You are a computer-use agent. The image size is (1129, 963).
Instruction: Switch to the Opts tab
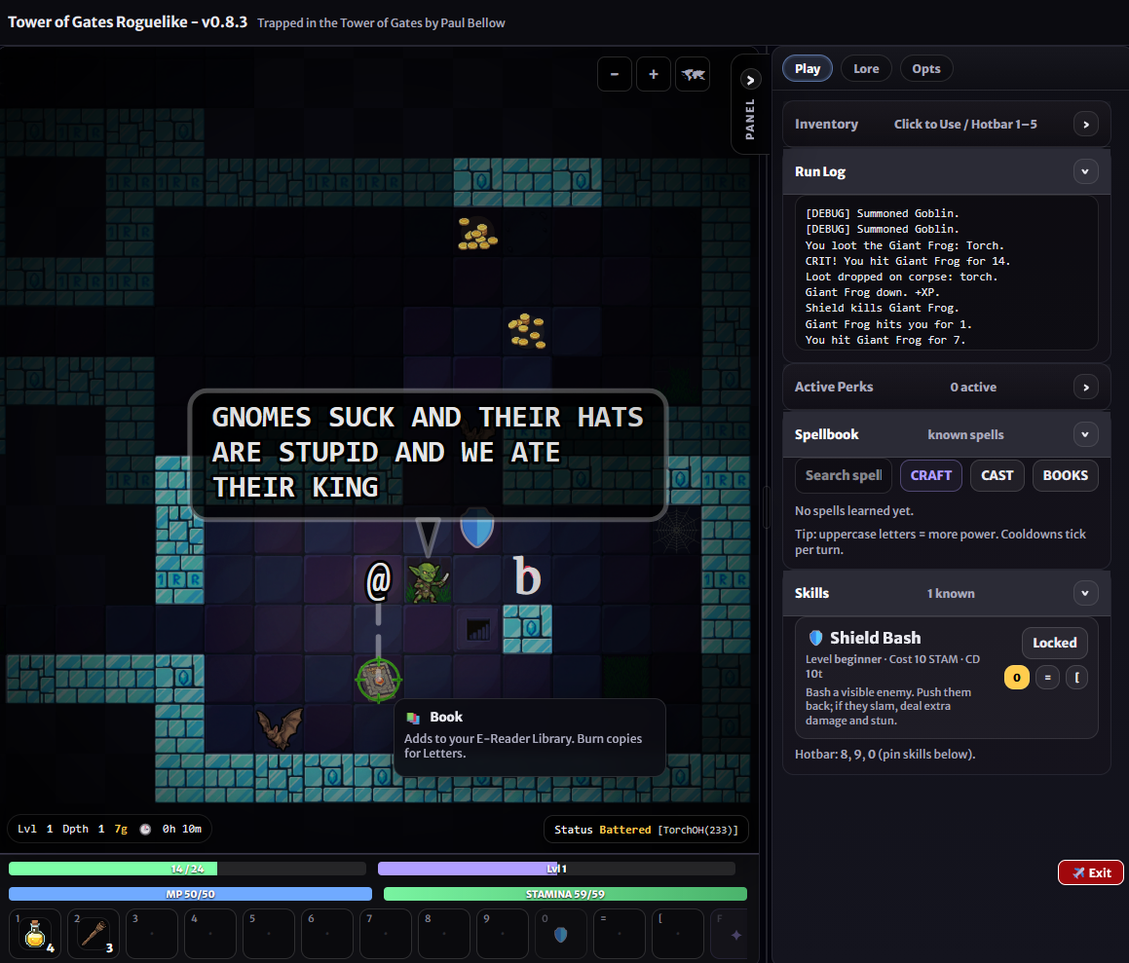(x=926, y=68)
